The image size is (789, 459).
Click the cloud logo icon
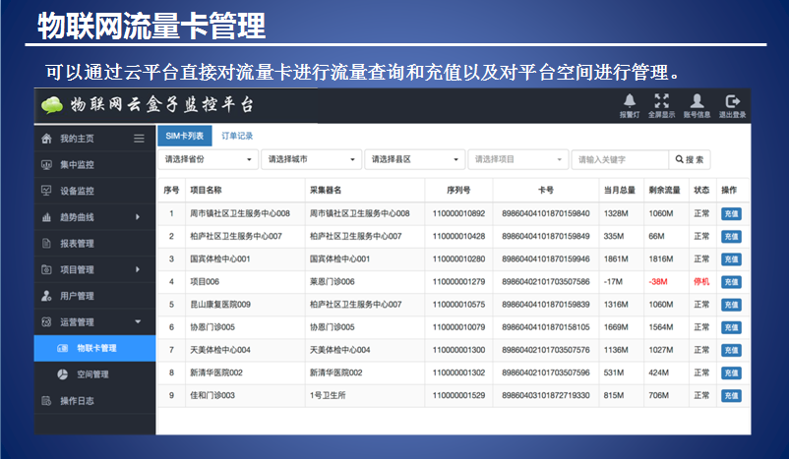[52, 105]
